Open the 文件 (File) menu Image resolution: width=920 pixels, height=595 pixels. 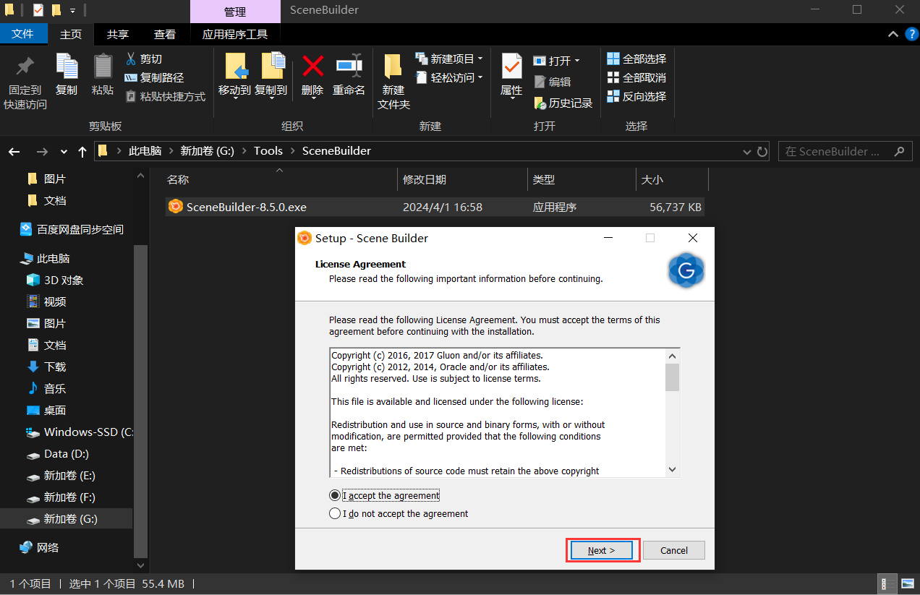[x=24, y=33]
